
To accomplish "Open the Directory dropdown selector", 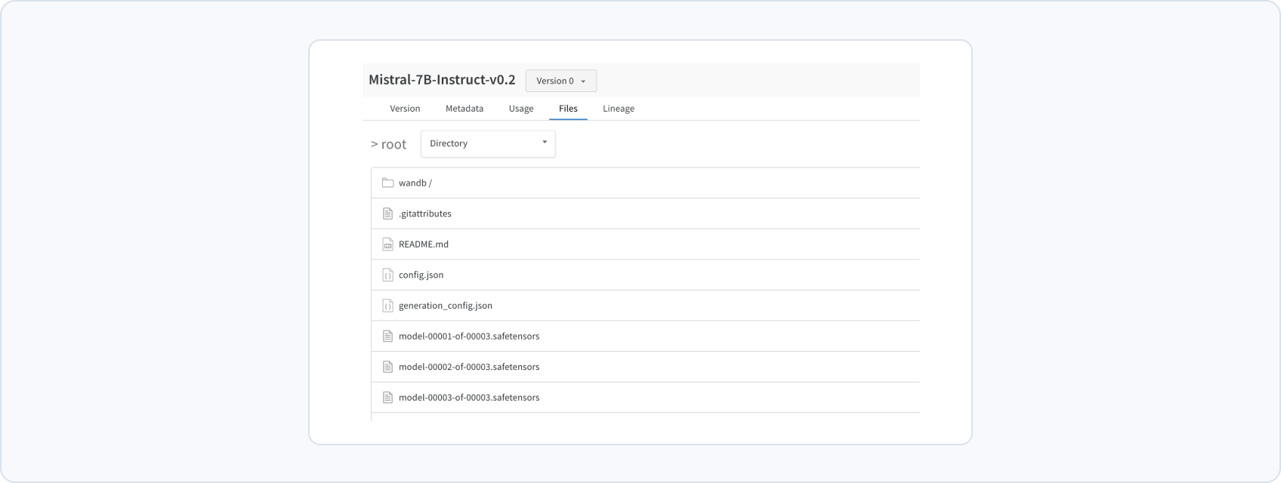I will 488,143.
